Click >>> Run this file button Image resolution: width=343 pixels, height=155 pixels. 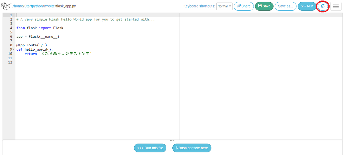[x=150, y=148]
